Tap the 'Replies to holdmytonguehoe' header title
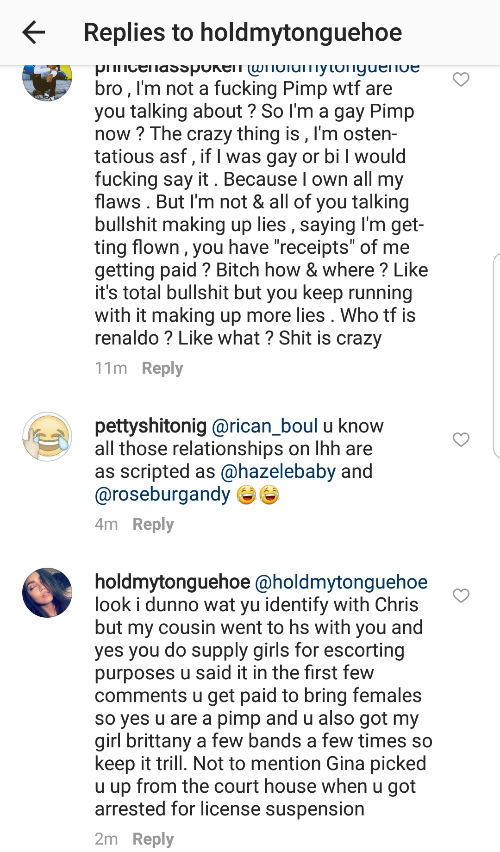Viewport: 500px width, 852px height. 243,32
